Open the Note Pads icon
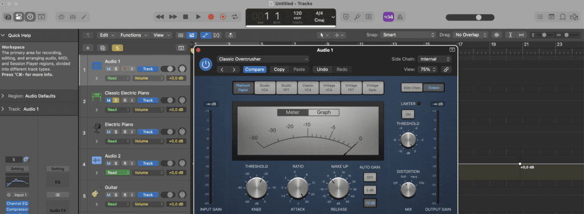584x214 pixels. [x=551, y=17]
